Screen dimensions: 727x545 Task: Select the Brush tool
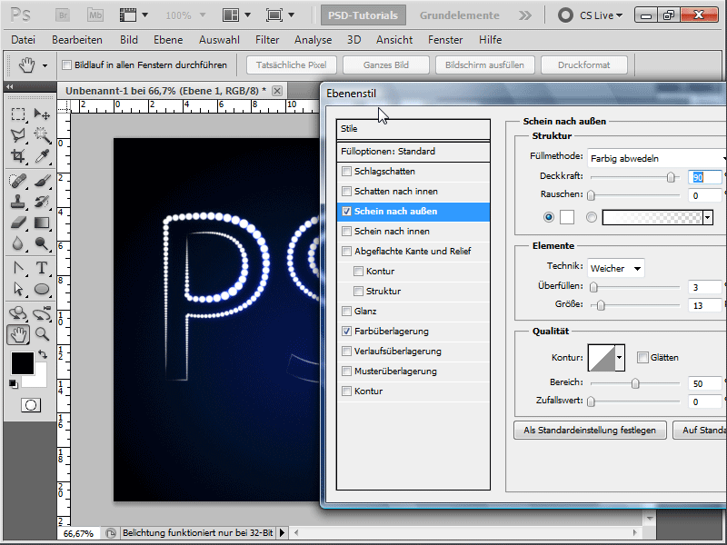[42, 180]
